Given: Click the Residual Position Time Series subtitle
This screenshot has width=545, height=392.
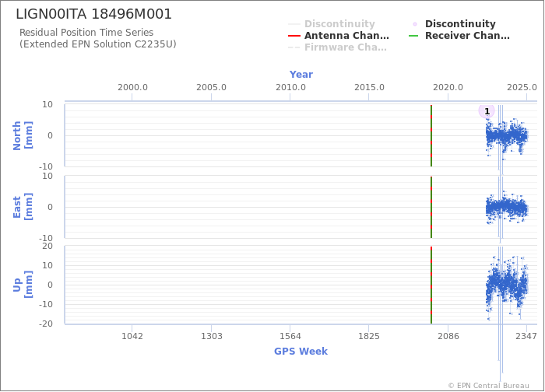Looking at the screenshot, I should (x=86, y=33).
